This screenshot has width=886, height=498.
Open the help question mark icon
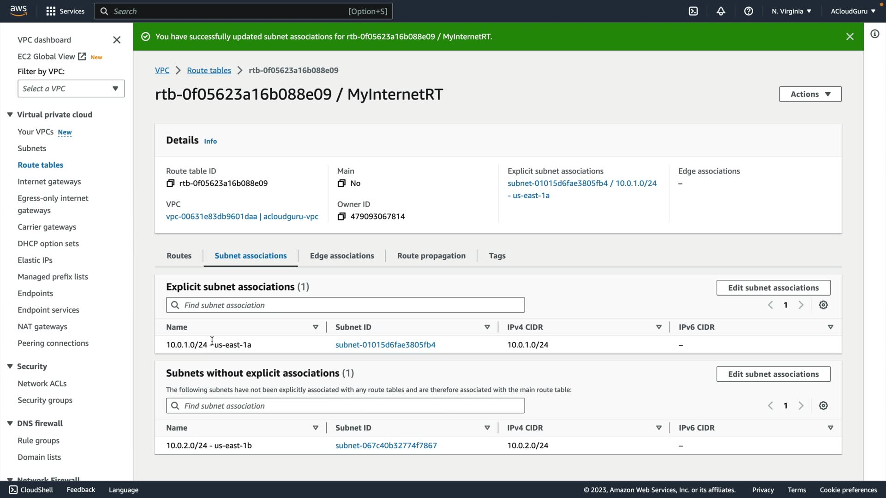(748, 11)
